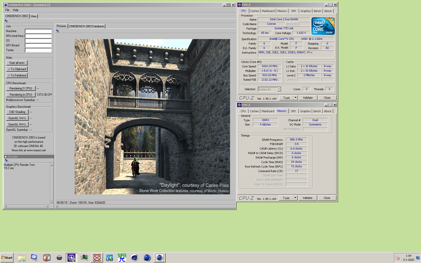Click into the OS input field
This screenshot has width=421, height=263.
38,41
